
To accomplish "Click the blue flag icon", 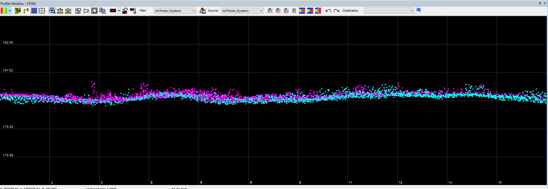I will (x=419, y=10).
